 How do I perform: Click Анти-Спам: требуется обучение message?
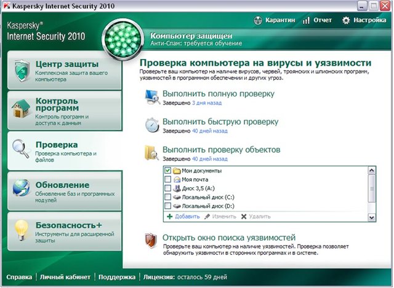tap(196, 44)
